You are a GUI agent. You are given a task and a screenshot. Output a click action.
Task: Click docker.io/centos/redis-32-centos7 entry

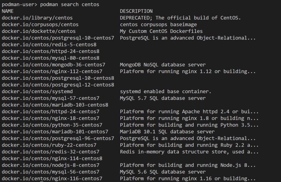(x=50, y=152)
